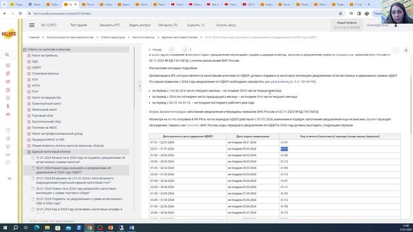The height and width of the screenshot is (232, 413).
Task: Collapse the 'Единый налоговый платеж' node
Action: coord(29,152)
